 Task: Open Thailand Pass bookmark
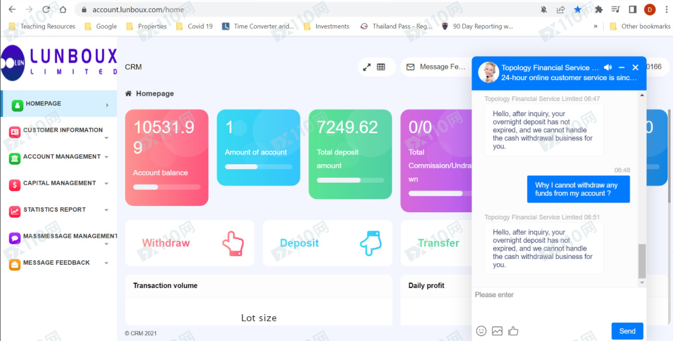coord(396,26)
